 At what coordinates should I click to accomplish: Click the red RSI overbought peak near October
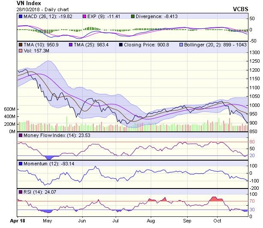point(214,199)
